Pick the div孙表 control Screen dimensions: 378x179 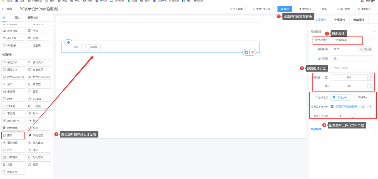pyautogui.click(x=13, y=45)
